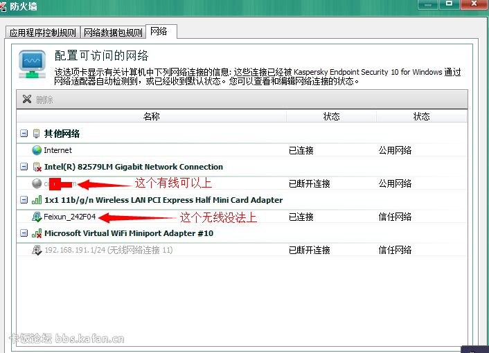The height and width of the screenshot is (353, 489).
Task: Click 信任网络 type of 192.168.191.1/24
Action: point(395,250)
